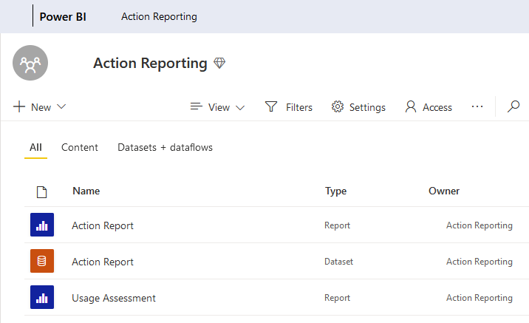Click the premium diamond icon beside workspace title

point(219,63)
